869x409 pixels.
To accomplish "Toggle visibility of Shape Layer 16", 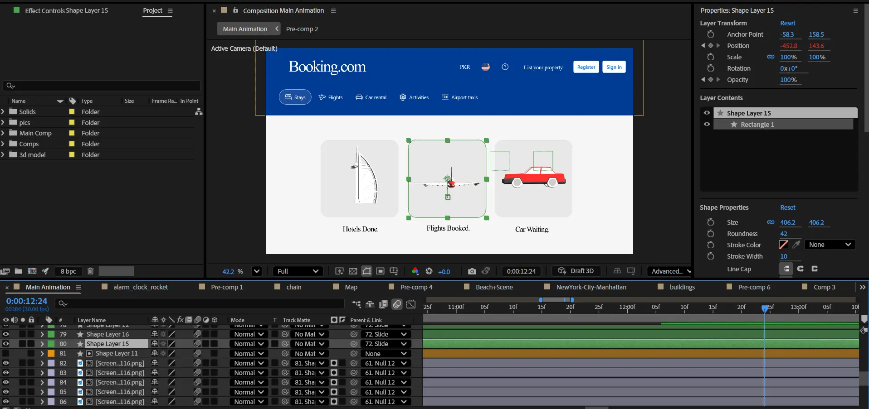I will coord(6,334).
